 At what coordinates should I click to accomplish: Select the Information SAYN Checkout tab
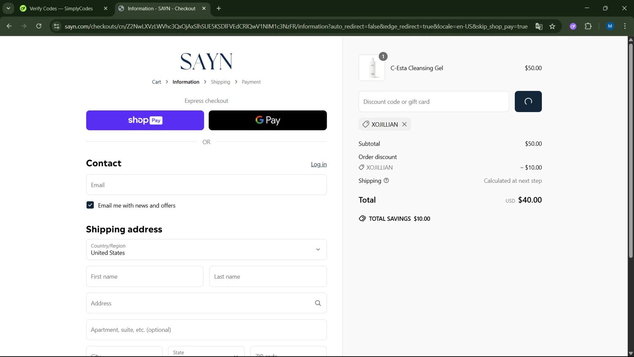tap(162, 8)
